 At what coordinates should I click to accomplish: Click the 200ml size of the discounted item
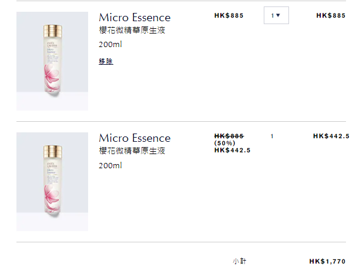(110, 166)
